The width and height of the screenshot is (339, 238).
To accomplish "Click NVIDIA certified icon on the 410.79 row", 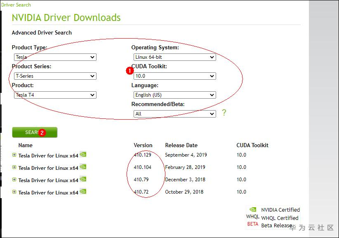I will pyautogui.click(x=83, y=179).
